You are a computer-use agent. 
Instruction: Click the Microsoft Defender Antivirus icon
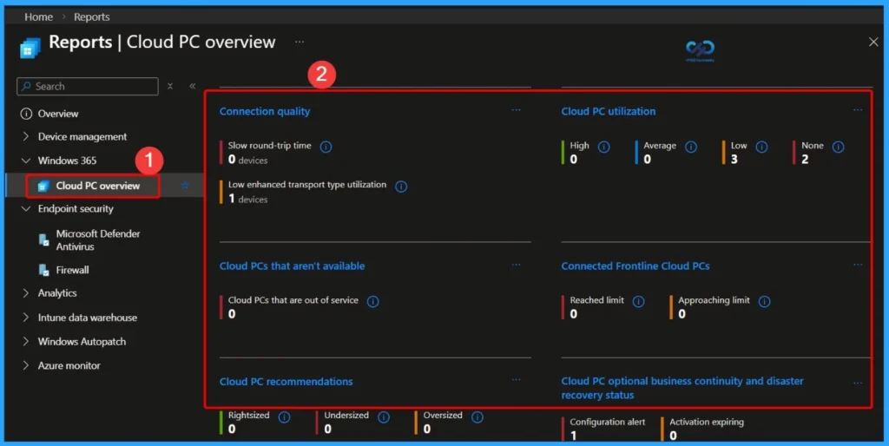click(43, 239)
